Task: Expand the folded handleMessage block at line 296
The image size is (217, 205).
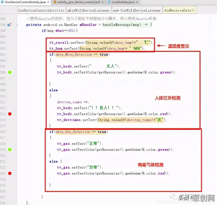Action: click(x=17, y=25)
